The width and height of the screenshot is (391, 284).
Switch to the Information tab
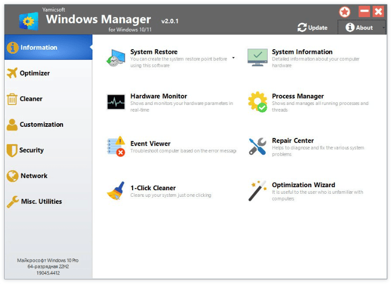point(48,47)
